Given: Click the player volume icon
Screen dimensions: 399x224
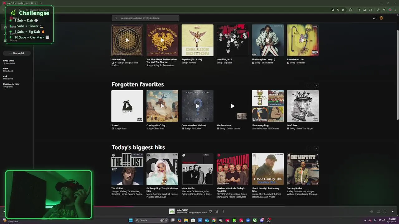Looking at the screenshot, I should [372, 212].
